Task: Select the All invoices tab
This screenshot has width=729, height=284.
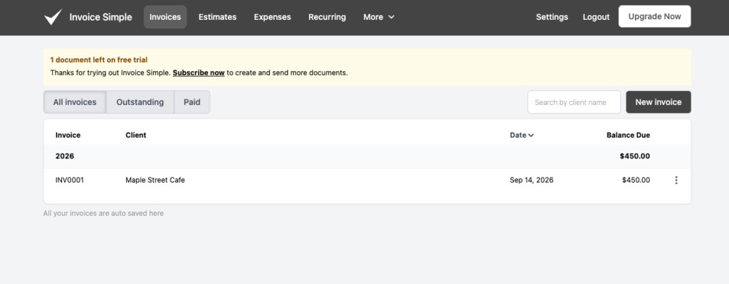Action: tap(75, 102)
